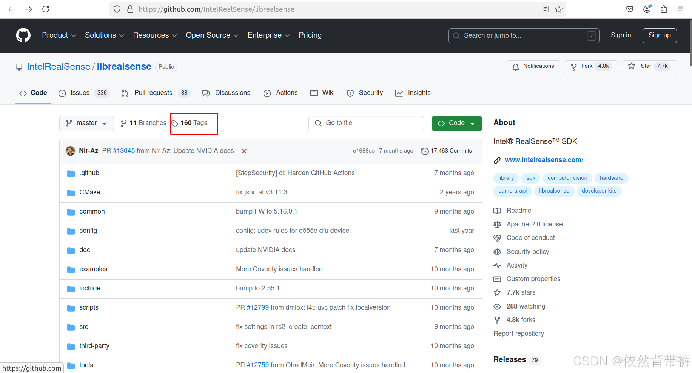692x373 pixels.
Task: Star the repository with Star button
Action: (649, 66)
